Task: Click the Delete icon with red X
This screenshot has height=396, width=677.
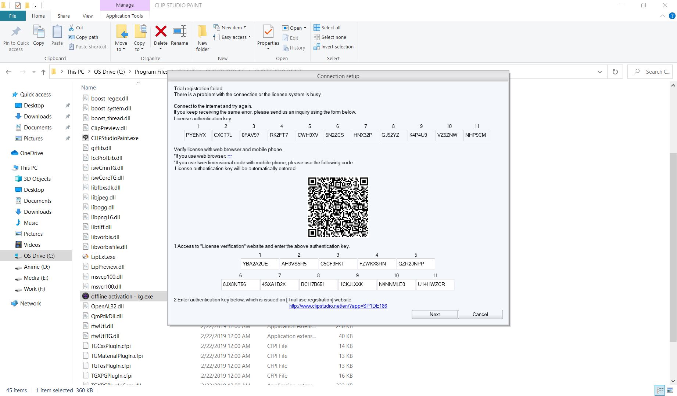Action: 161,32
